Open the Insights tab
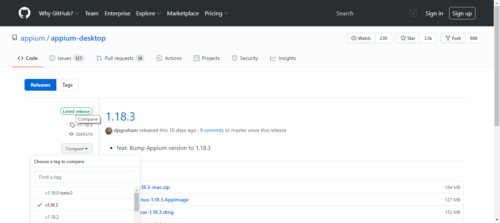 [x=283, y=58]
